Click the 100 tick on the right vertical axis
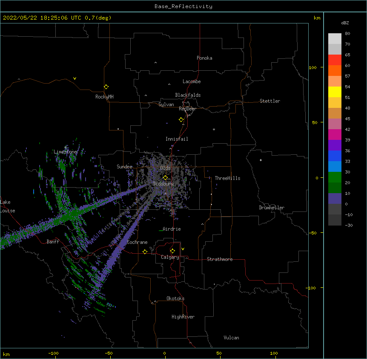Viewport: 367px width, 359px height. (313, 67)
